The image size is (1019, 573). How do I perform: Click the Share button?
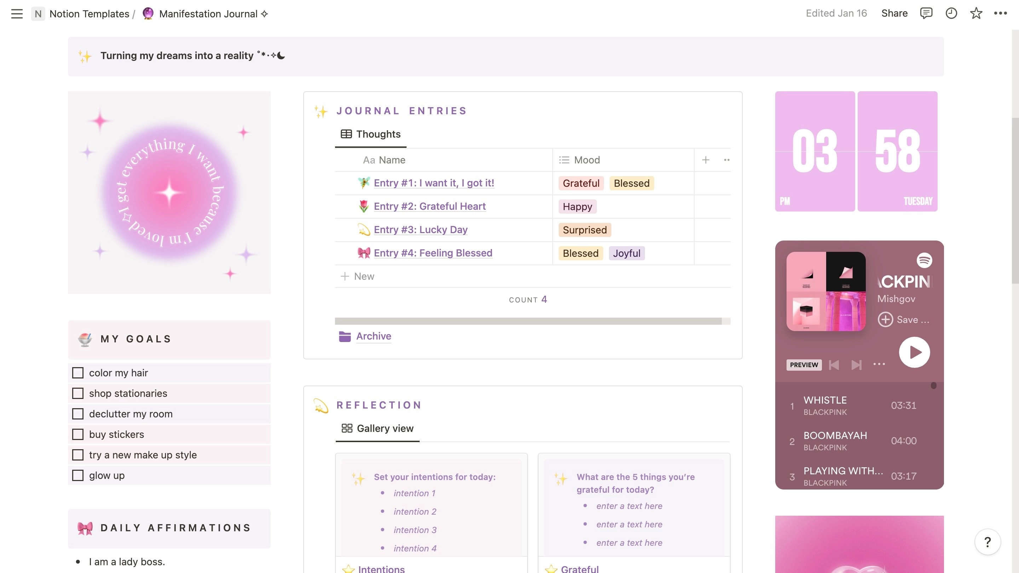[894, 13]
